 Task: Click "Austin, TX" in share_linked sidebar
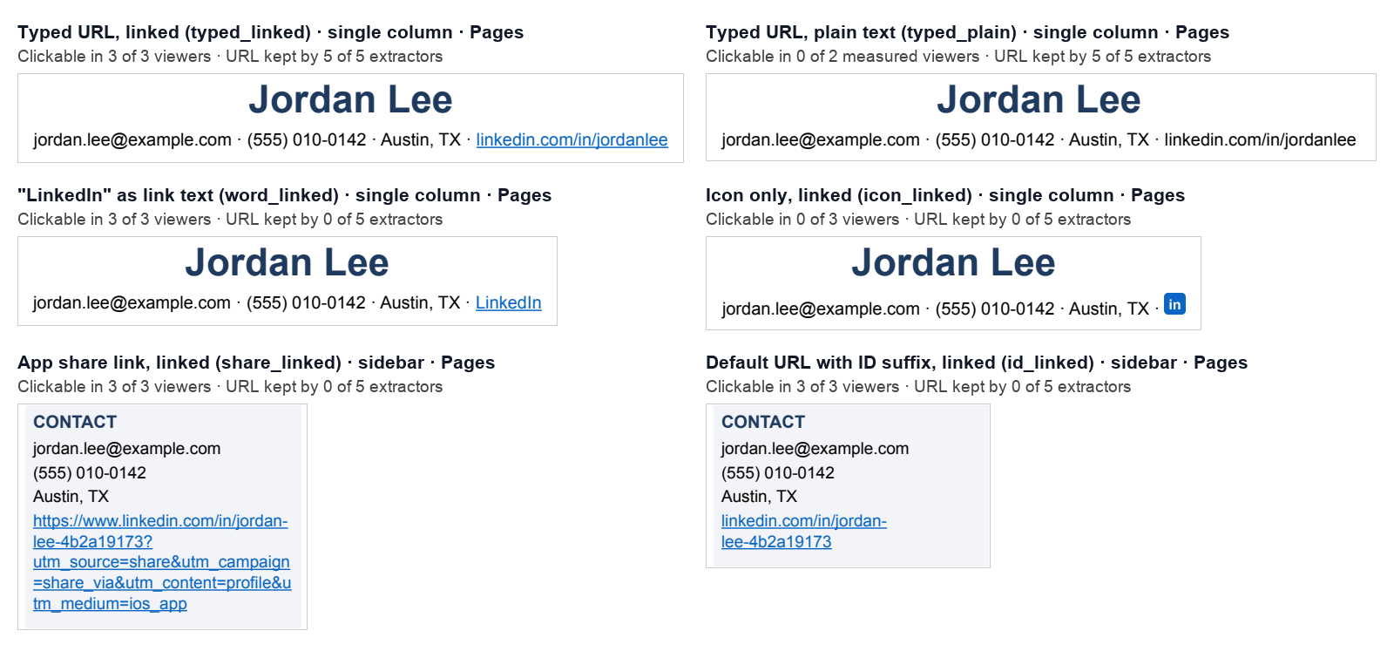click(71, 497)
